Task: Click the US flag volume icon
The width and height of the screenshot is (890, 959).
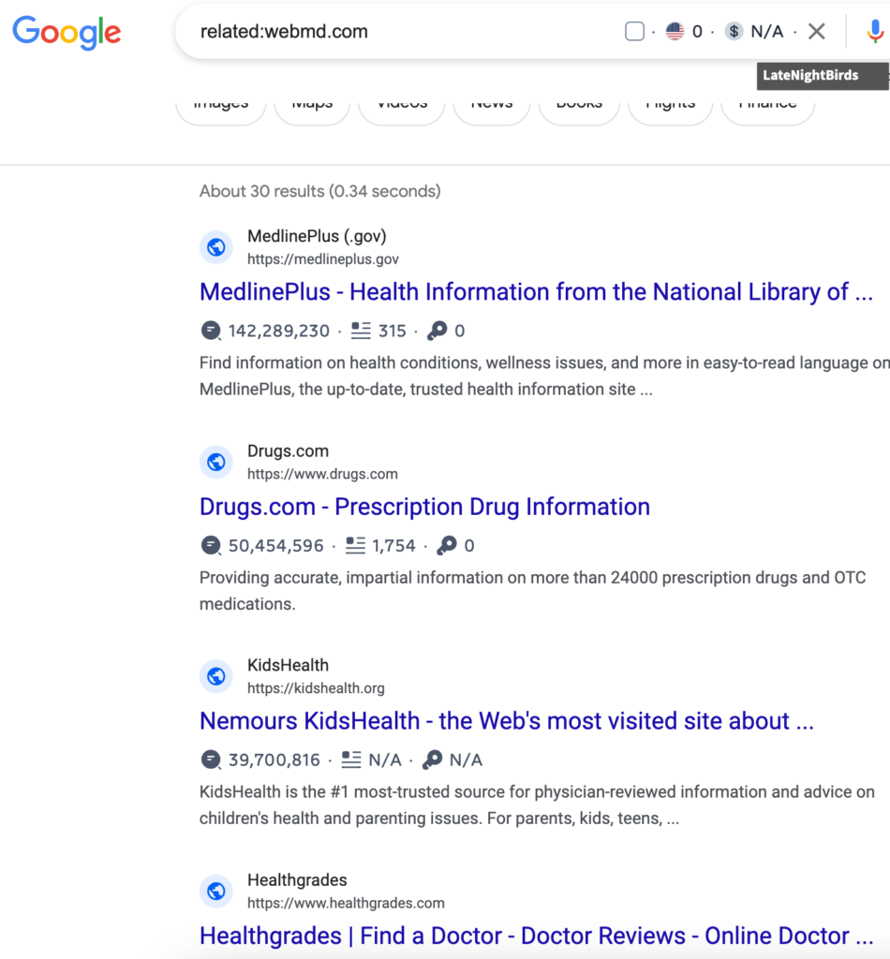Action: (675, 31)
